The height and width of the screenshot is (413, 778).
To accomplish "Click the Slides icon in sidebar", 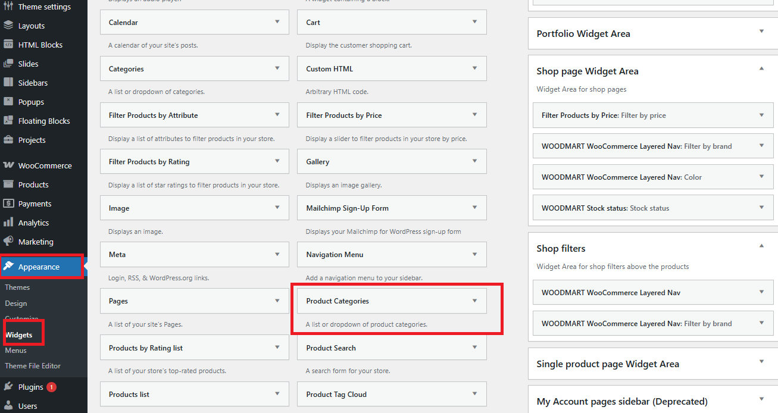I will click(x=8, y=64).
